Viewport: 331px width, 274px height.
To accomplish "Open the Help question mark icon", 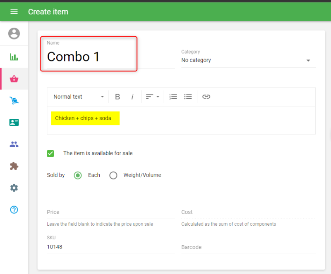I will pos(14,210).
